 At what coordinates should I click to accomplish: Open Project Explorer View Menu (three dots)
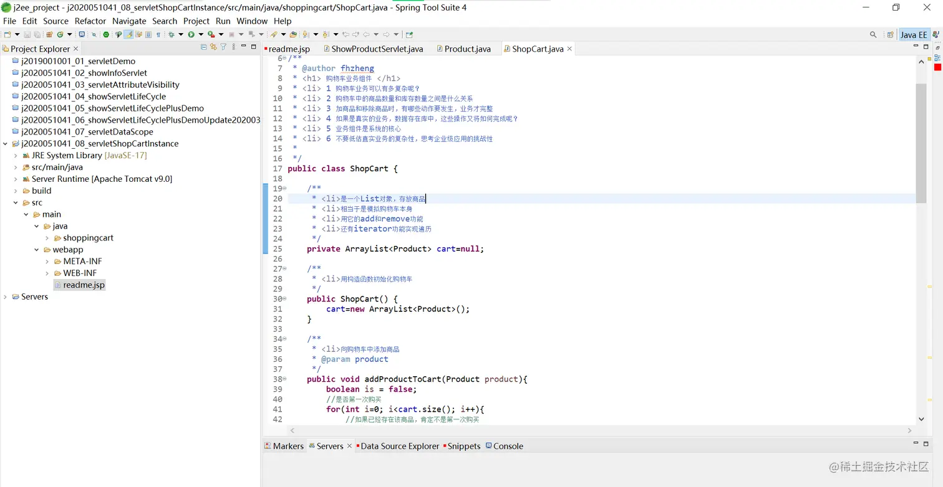coord(233,47)
